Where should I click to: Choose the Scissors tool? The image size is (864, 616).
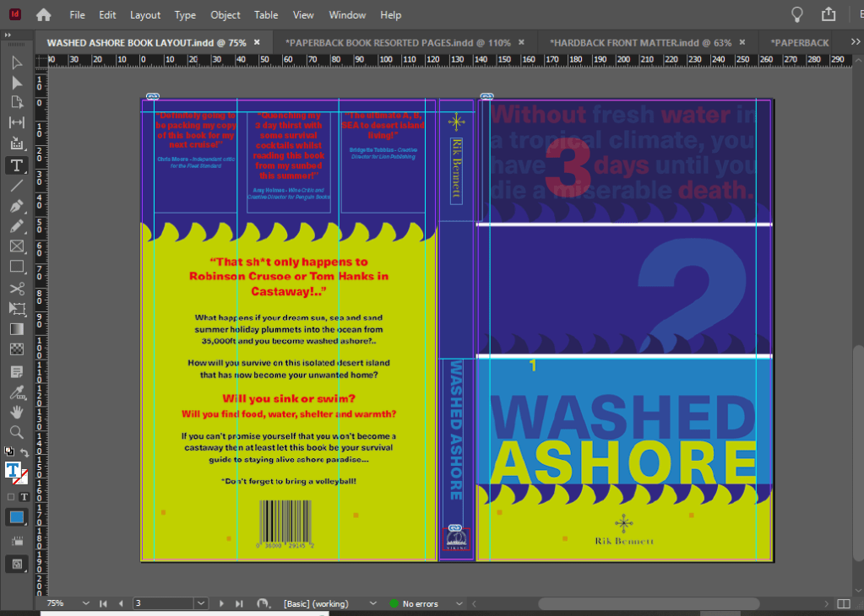click(x=16, y=288)
